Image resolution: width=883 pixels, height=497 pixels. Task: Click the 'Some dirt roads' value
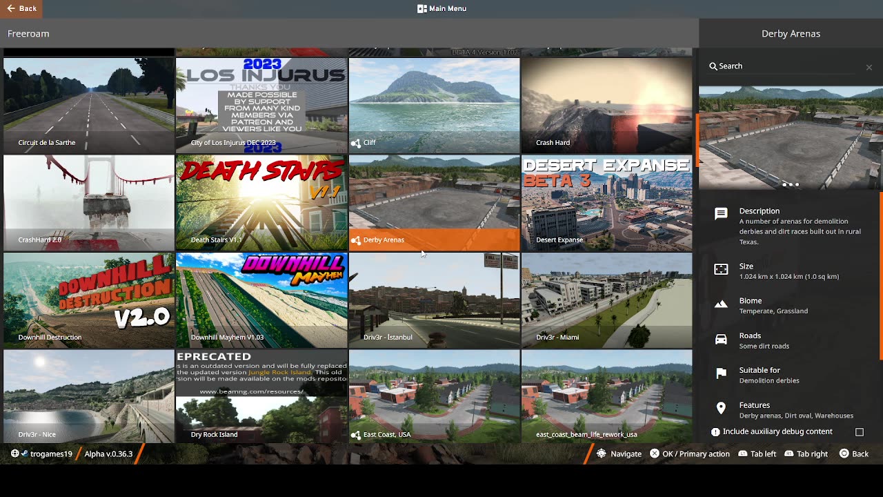tap(764, 347)
